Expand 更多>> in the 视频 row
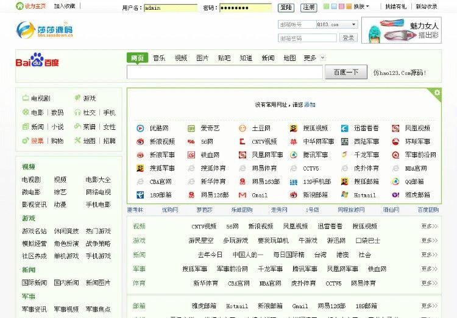The image size is (457, 318). click(430, 226)
